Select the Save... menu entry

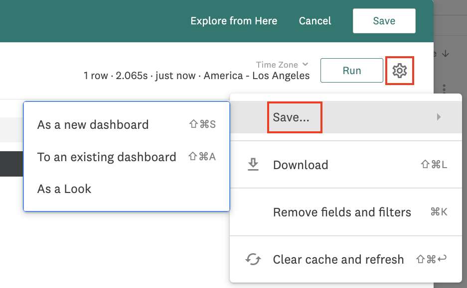click(x=292, y=117)
